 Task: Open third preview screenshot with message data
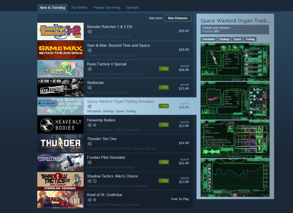[235, 139]
